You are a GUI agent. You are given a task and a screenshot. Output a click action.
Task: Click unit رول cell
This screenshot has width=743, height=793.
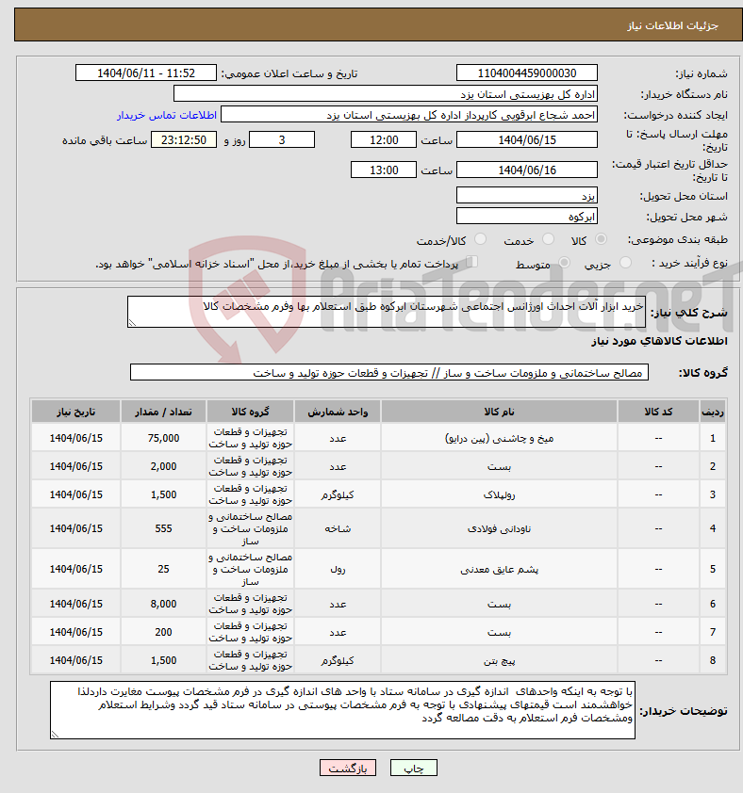click(338, 569)
